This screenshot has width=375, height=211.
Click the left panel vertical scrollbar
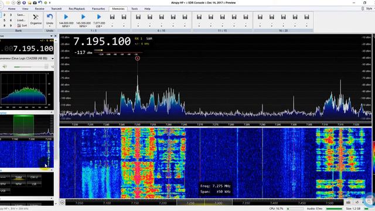coord(56,100)
